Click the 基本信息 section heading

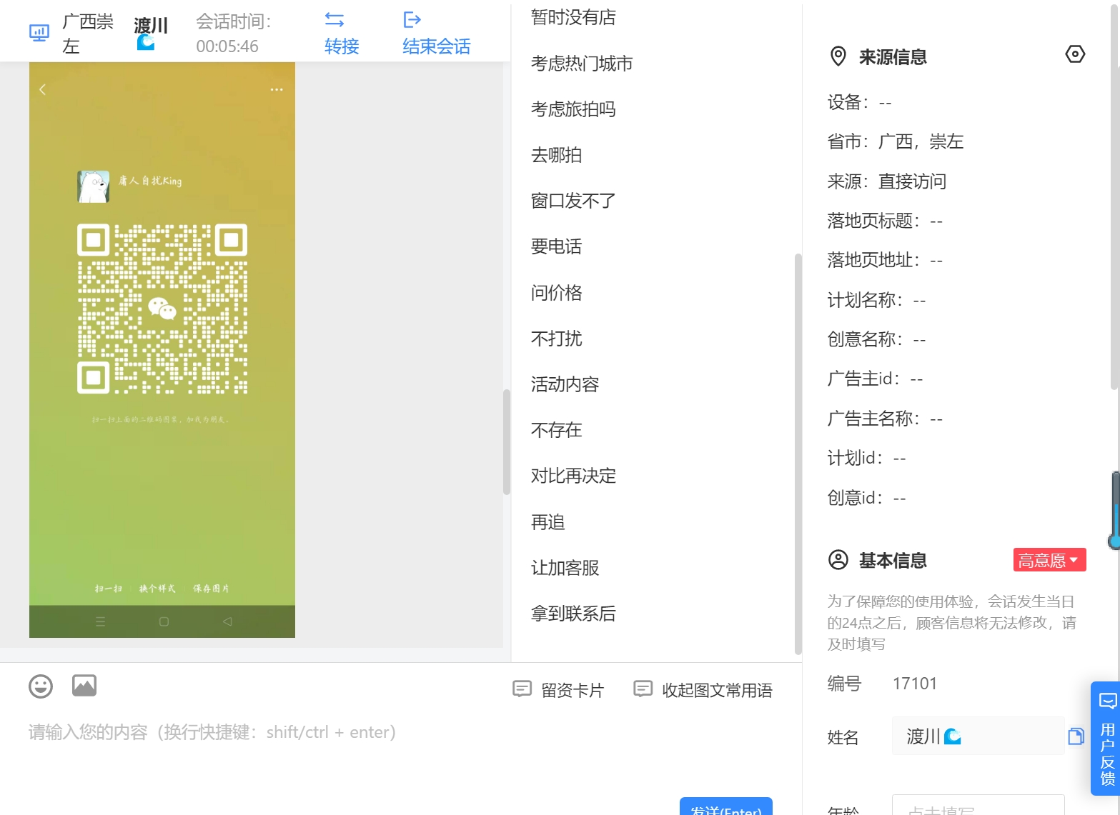tap(893, 561)
